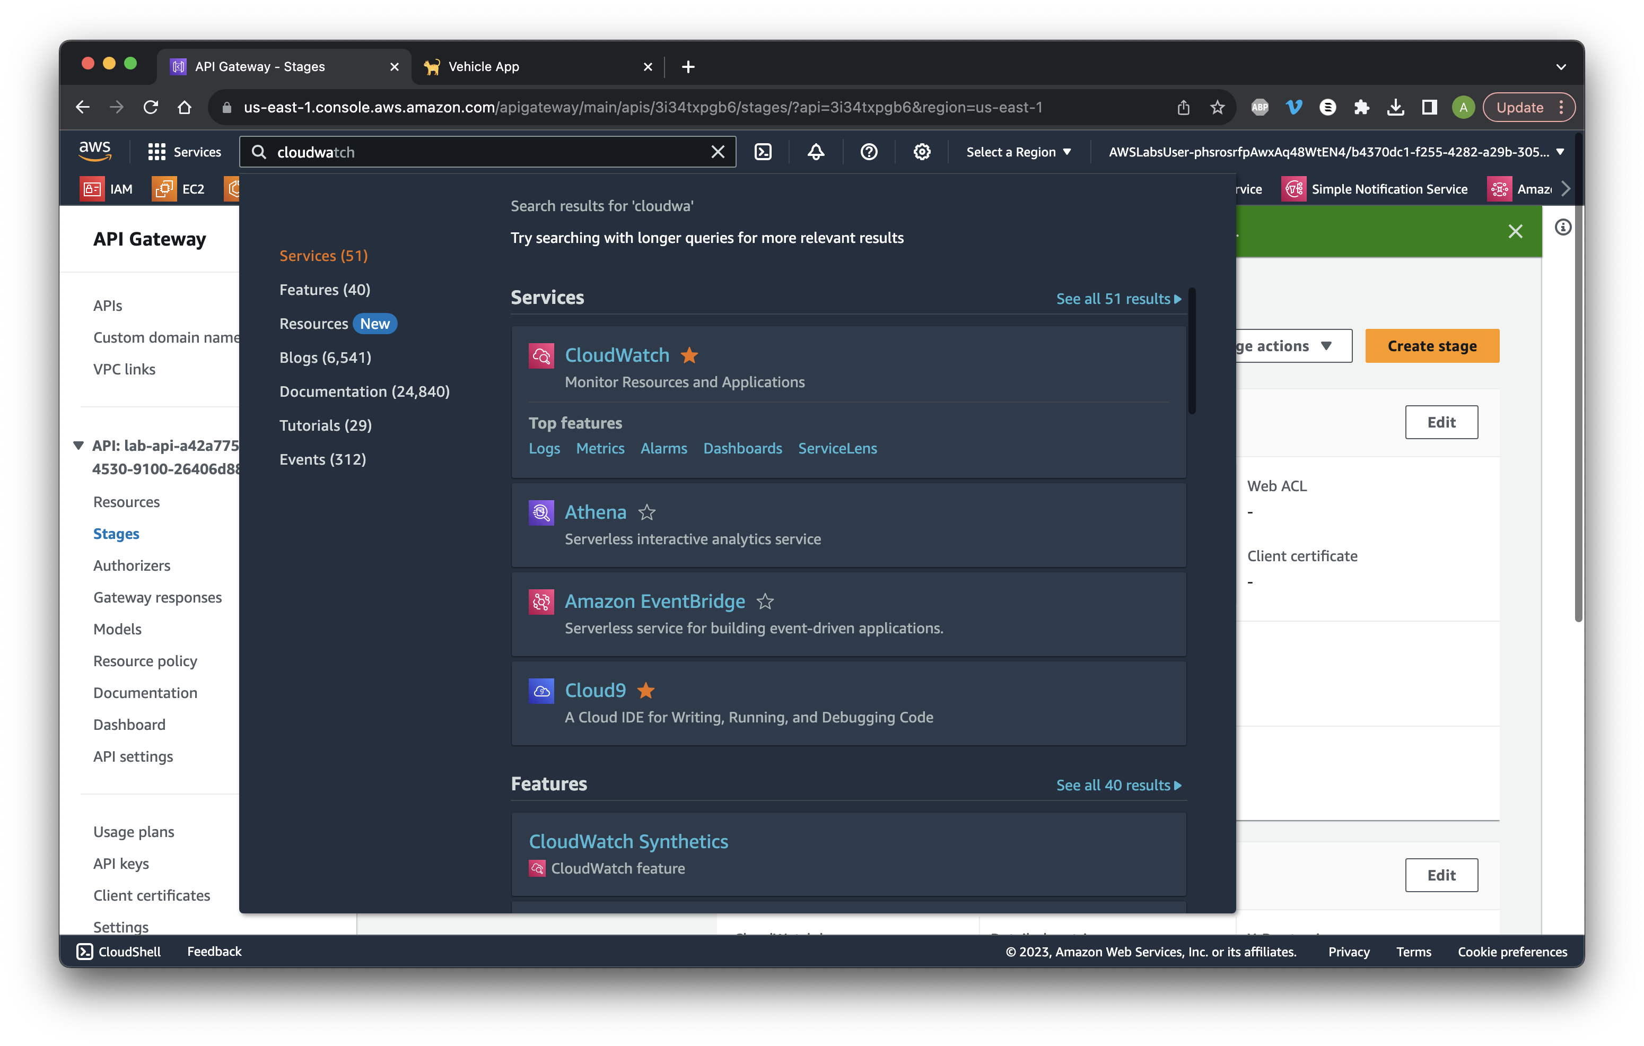Image resolution: width=1644 pixels, height=1046 pixels.
Task: Open browser downloads icon
Action: pos(1395,107)
